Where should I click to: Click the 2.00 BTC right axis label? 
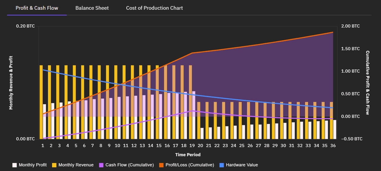pyautogui.click(x=351, y=26)
